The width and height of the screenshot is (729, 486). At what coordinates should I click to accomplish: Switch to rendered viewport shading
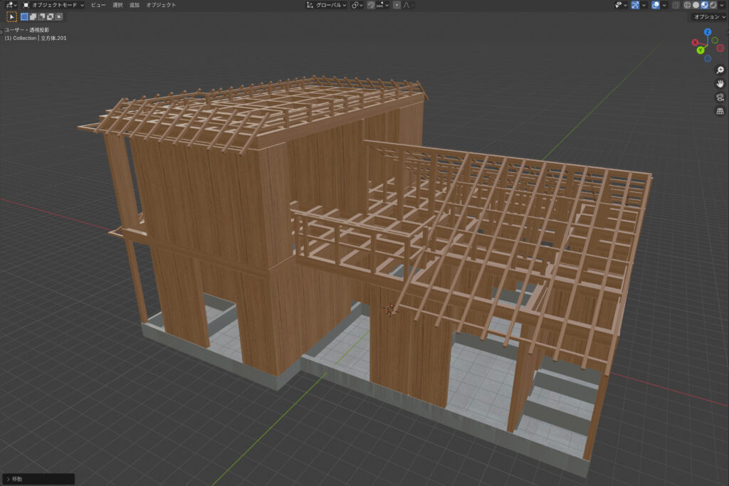[x=713, y=5]
